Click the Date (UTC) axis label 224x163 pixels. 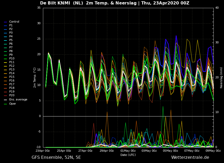(x=128, y=155)
